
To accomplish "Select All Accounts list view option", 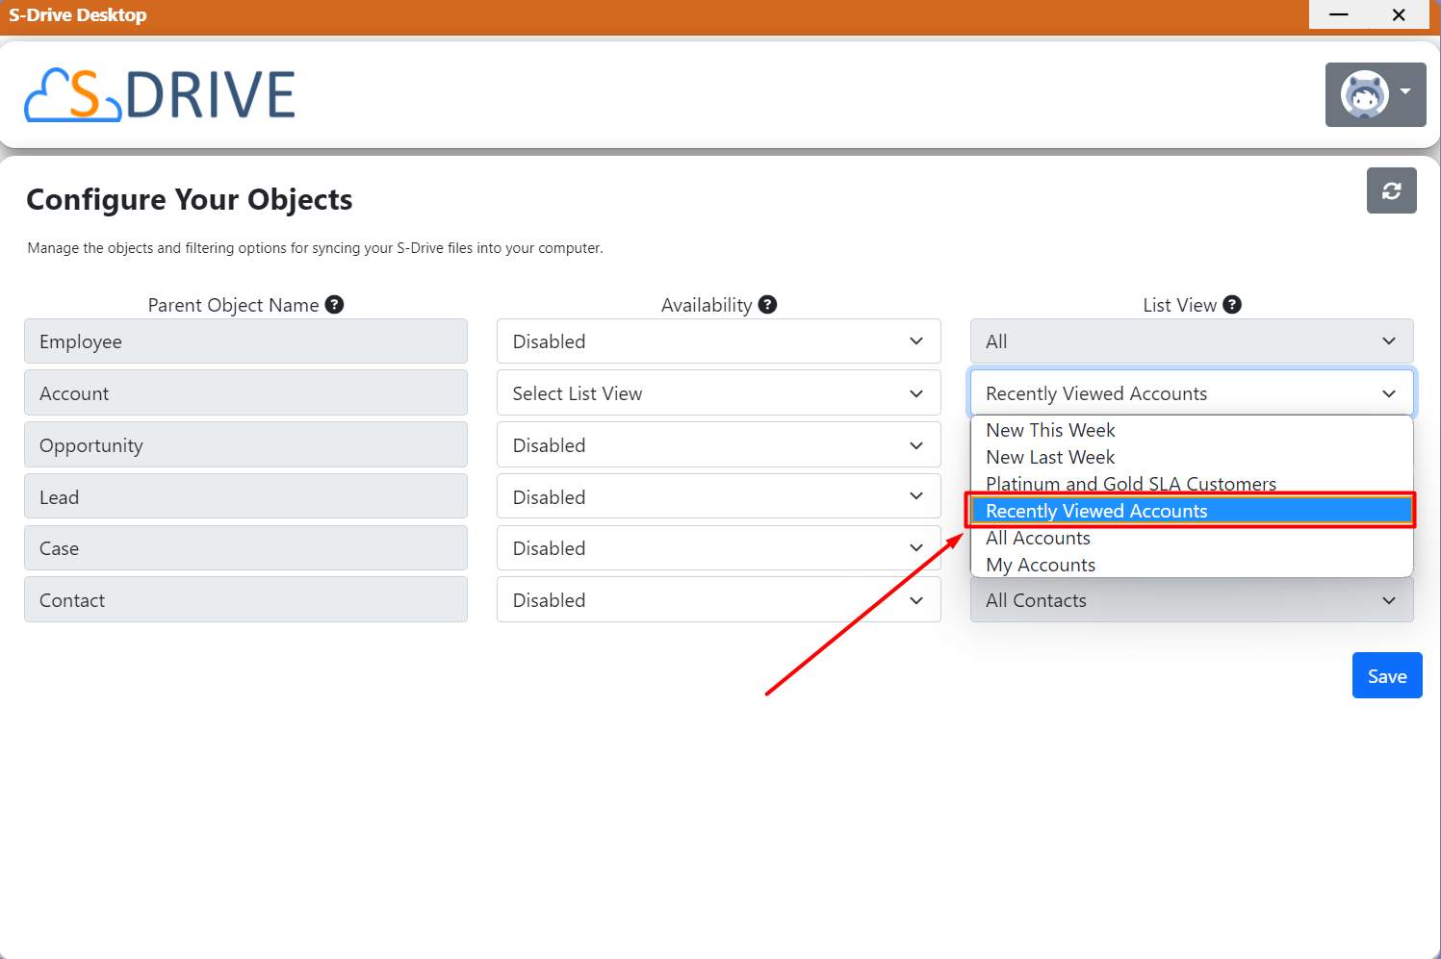I will tap(1038, 539).
